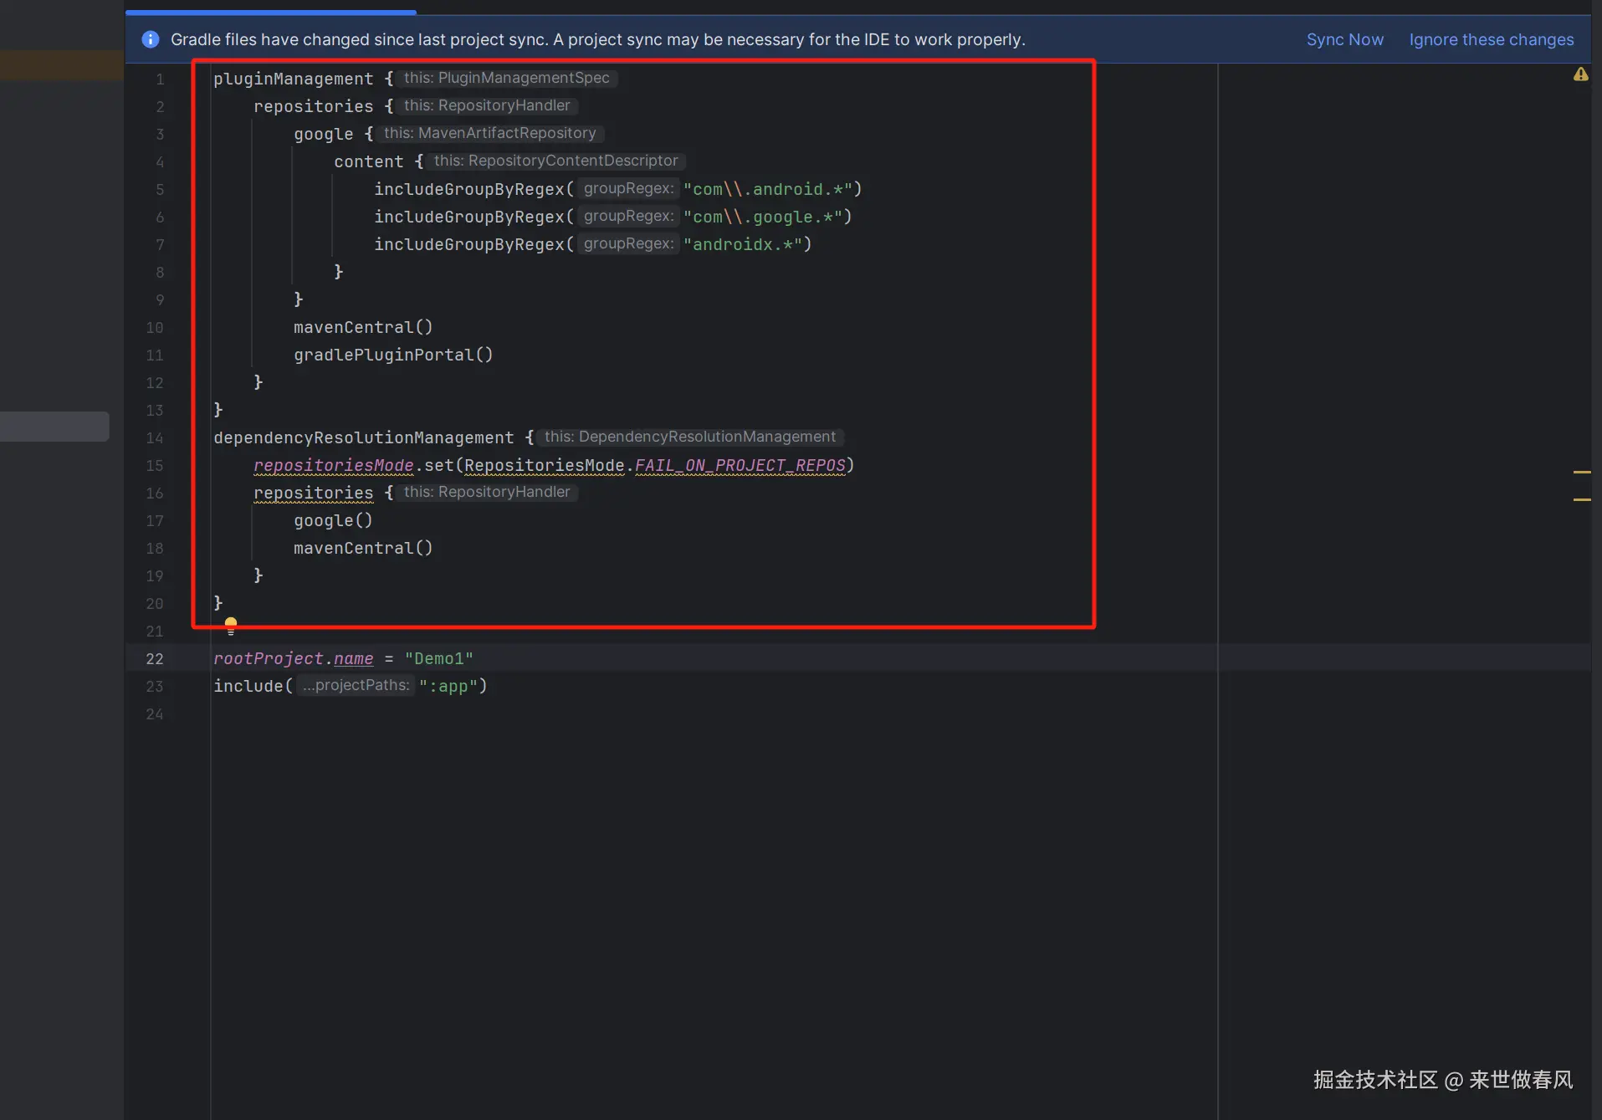Click 'repositories' on line 2
1602x1120 pixels.
313,106
